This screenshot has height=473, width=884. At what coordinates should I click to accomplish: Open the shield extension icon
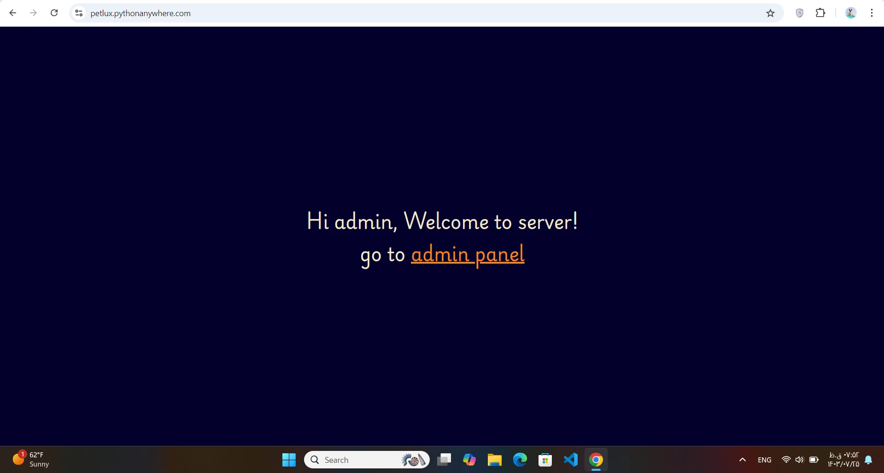[800, 13]
